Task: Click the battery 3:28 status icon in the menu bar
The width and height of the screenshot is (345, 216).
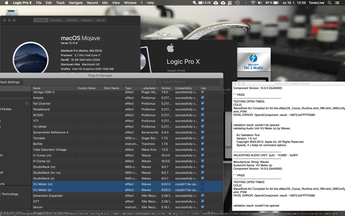Action: 205,3
